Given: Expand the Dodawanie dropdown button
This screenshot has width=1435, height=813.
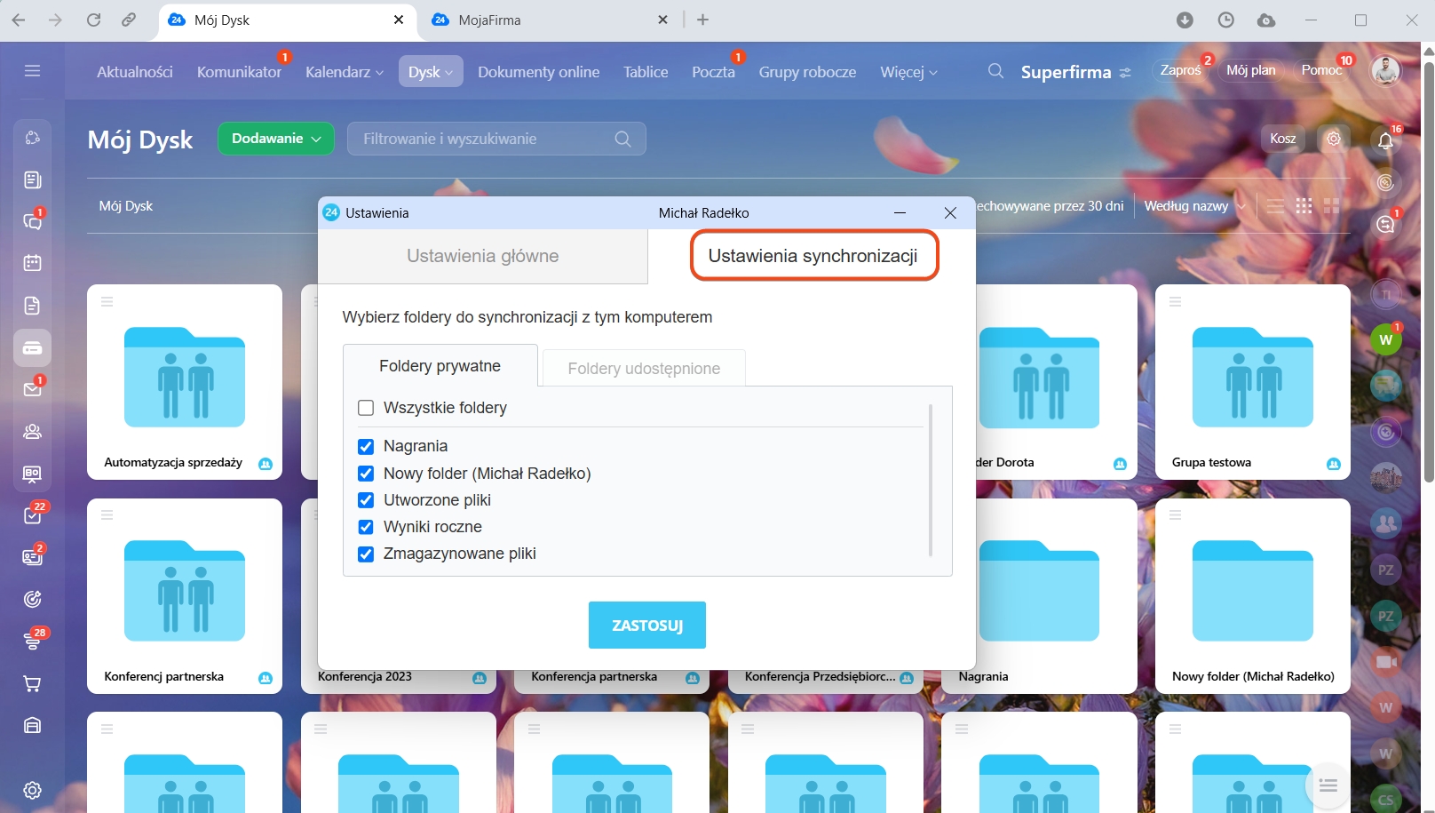Looking at the screenshot, I should 275,139.
